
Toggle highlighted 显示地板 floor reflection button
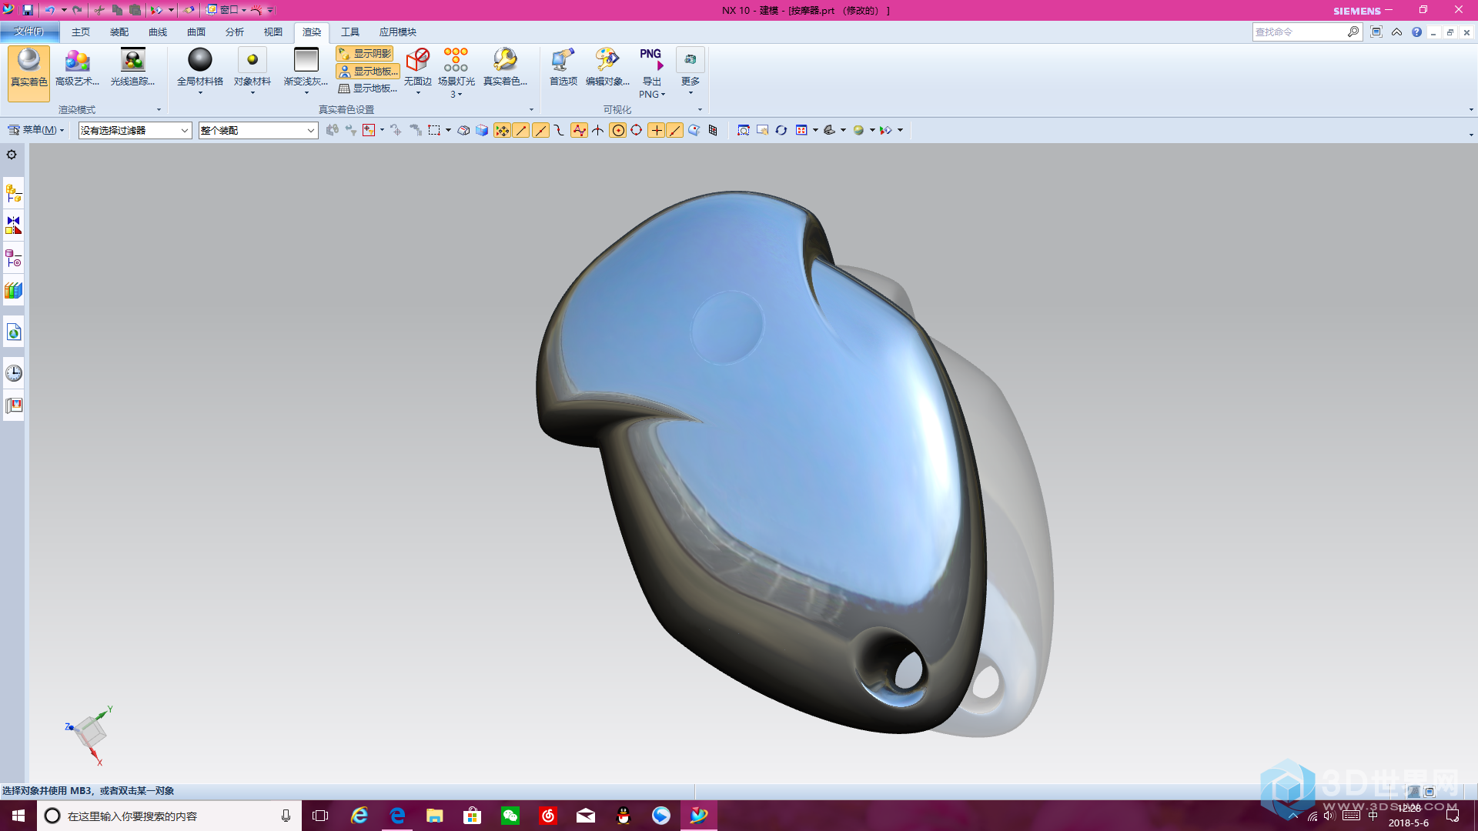[x=368, y=71]
